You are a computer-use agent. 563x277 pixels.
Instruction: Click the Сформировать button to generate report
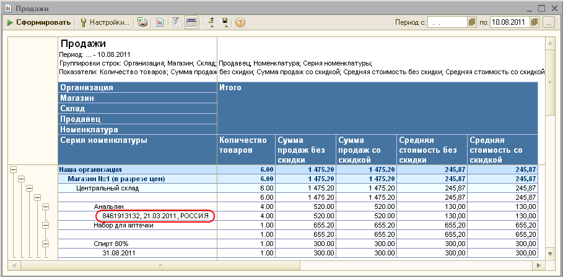click(39, 23)
